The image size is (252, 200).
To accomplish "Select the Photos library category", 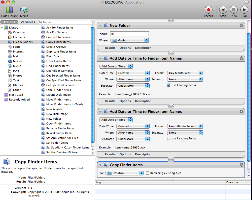I will point(18,76).
